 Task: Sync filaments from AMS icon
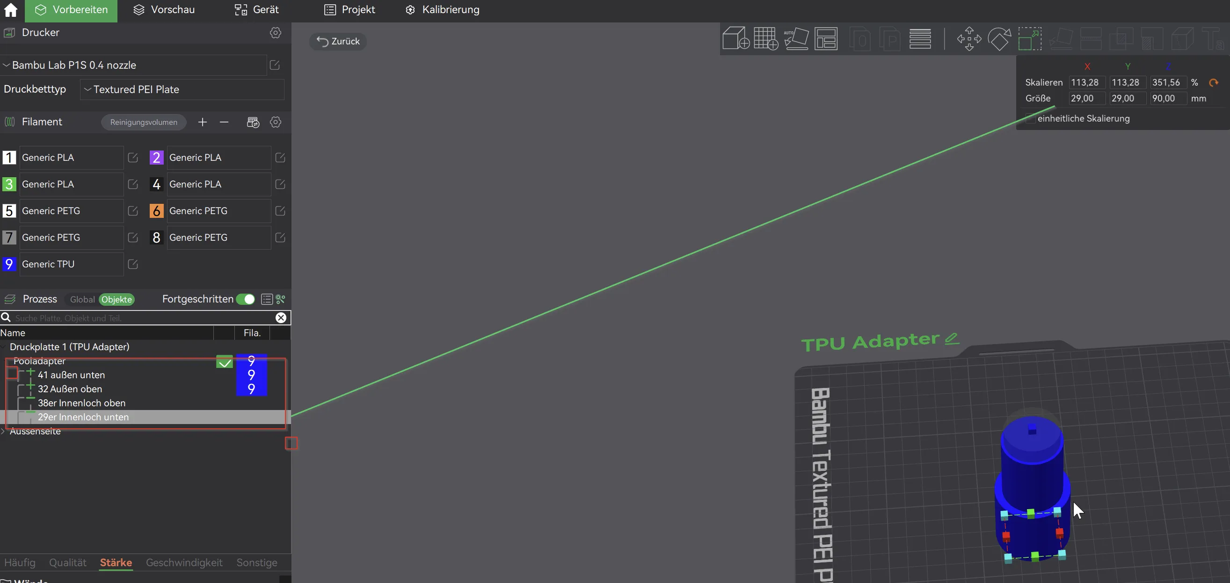(253, 122)
